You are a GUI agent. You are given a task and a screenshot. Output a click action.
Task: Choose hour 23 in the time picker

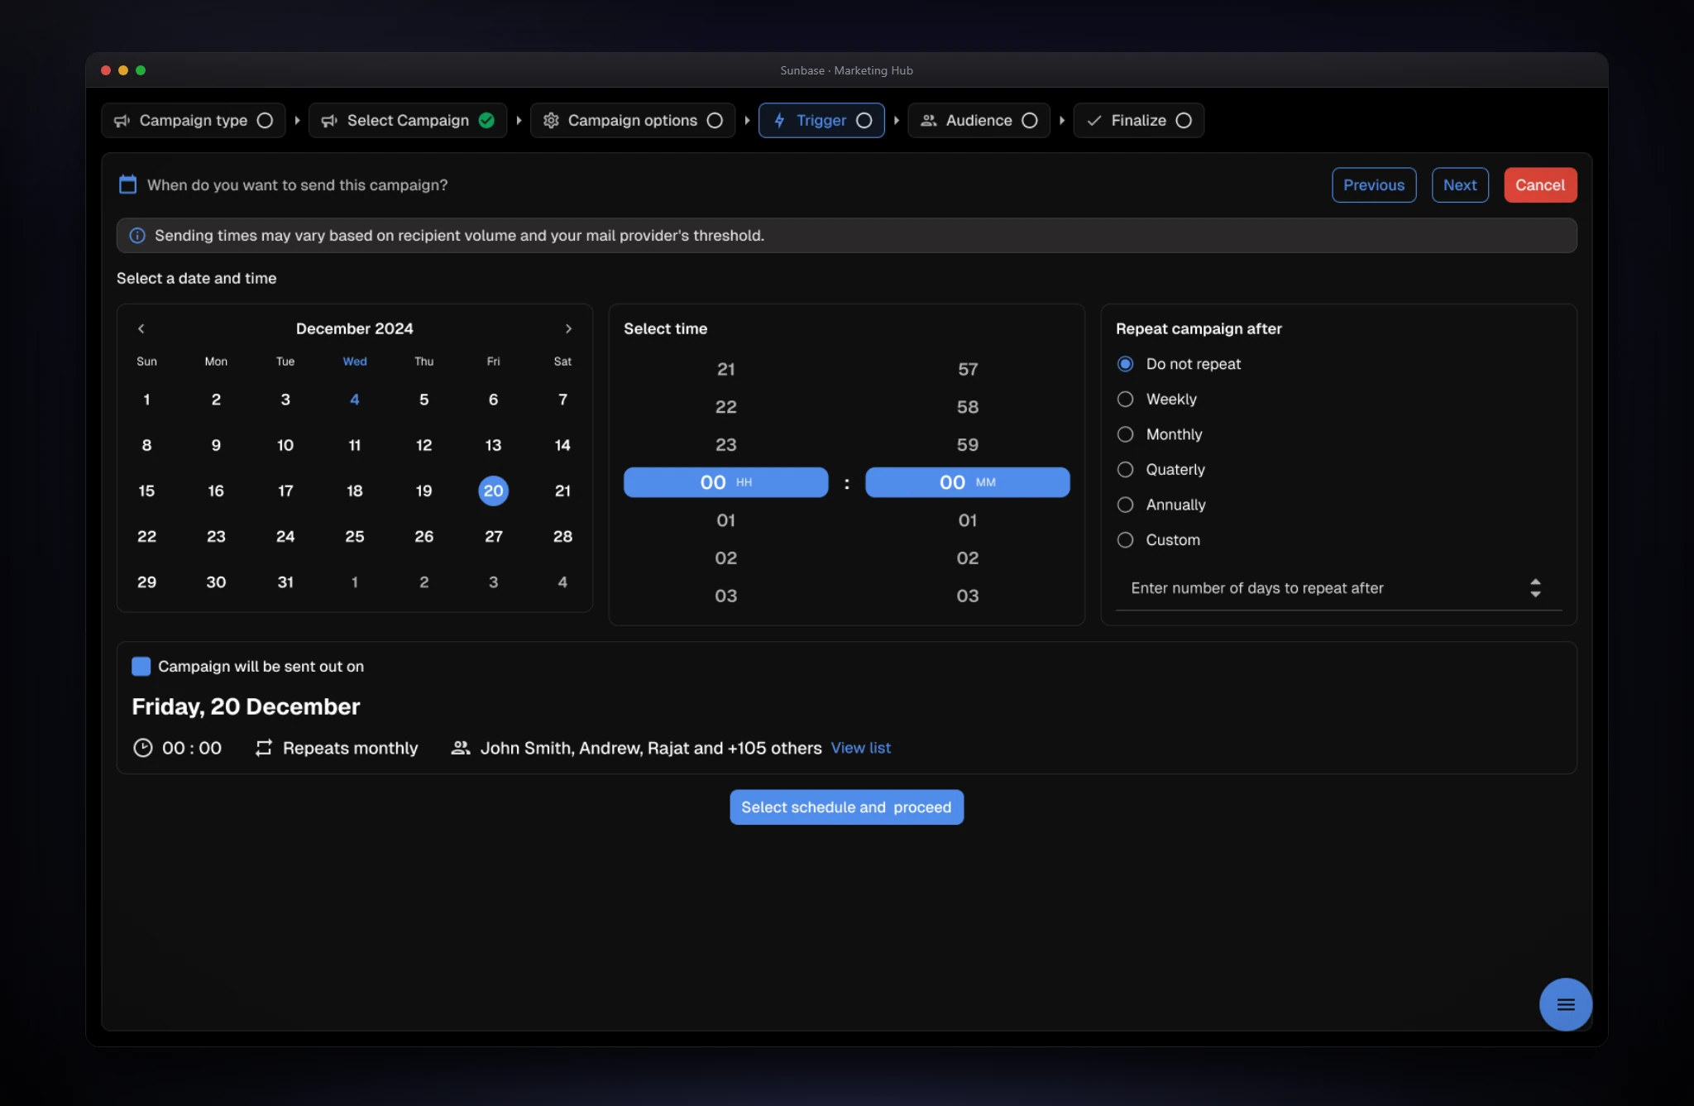(x=725, y=445)
